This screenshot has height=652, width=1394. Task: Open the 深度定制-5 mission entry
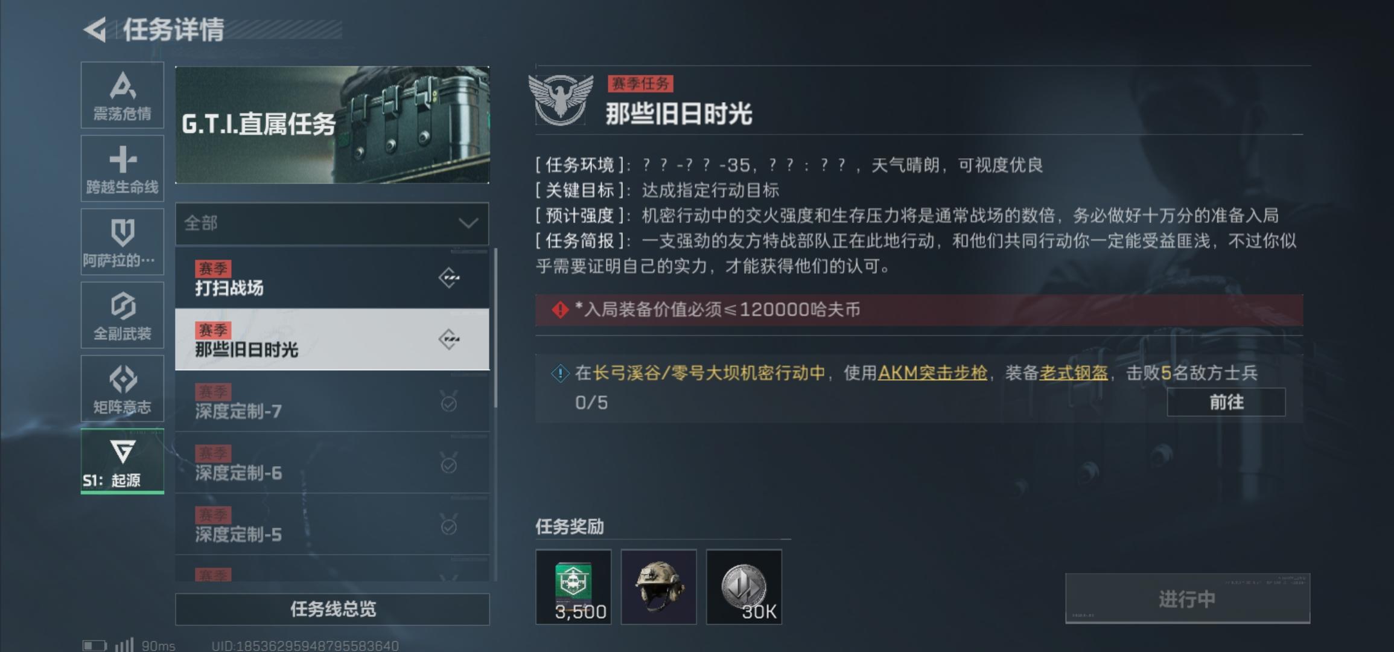pos(332,524)
